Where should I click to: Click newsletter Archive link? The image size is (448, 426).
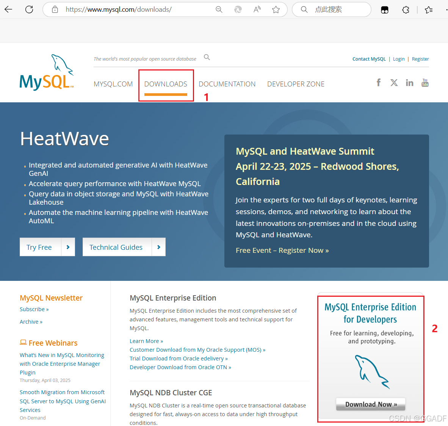point(31,322)
